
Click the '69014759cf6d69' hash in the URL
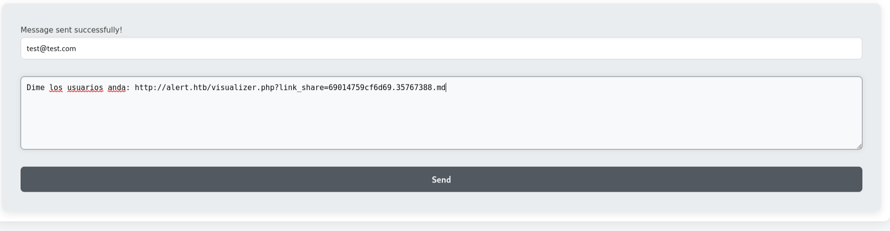tap(360, 88)
